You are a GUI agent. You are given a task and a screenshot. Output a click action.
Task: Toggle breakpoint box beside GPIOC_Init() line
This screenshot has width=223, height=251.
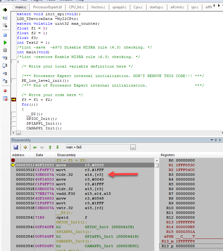click(x=14, y=119)
